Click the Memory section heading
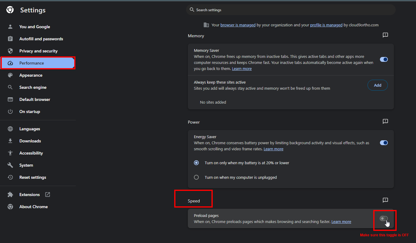This screenshot has height=243, width=416. pyautogui.click(x=196, y=36)
